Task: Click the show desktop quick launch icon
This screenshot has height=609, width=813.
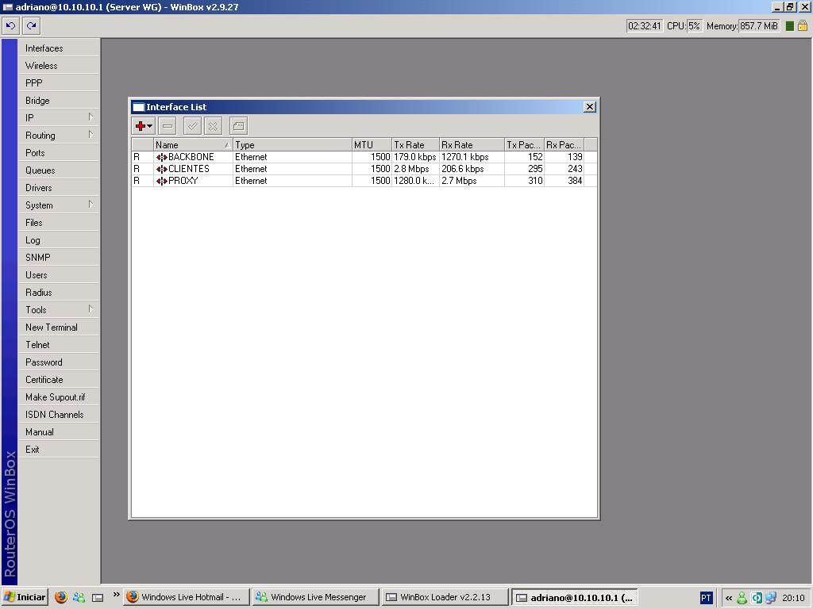Action: pyautogui.click(x=98, y=598)
